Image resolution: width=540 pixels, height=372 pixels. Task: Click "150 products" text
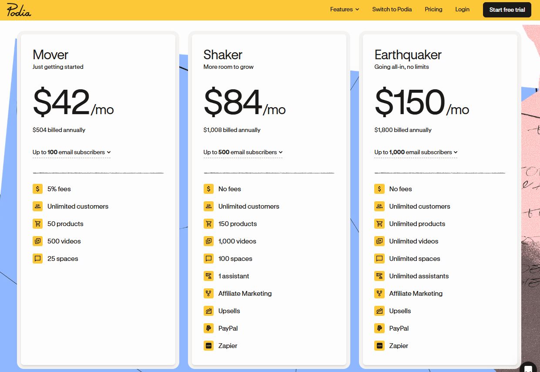click(238, 224)
